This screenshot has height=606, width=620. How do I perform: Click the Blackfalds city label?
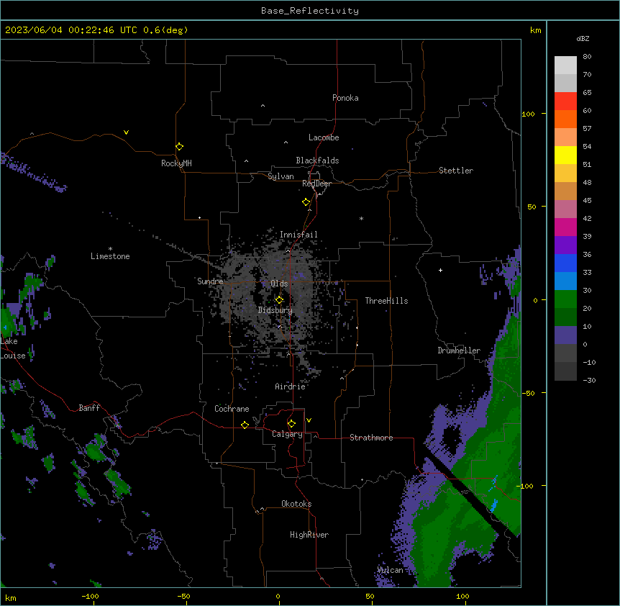pyautogui.click(x=317, y=160)
